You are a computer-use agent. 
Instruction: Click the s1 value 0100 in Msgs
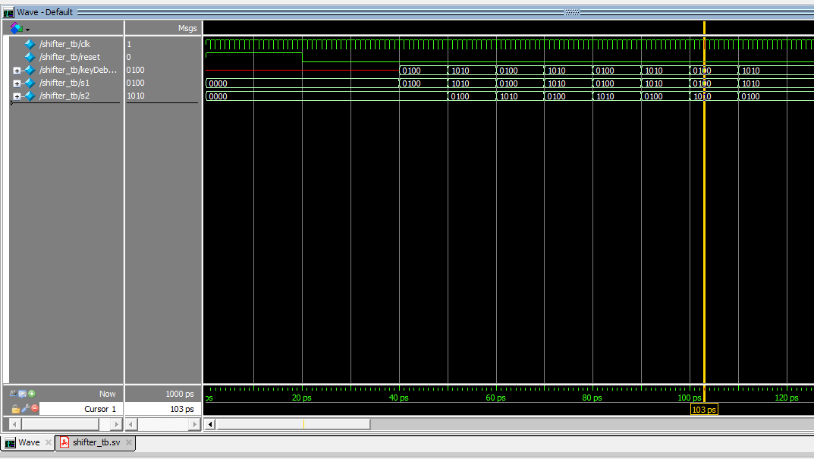click(136, 83)
